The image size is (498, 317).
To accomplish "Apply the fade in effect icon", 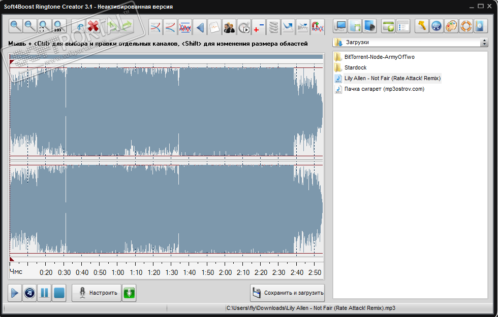I will [155, 27].
